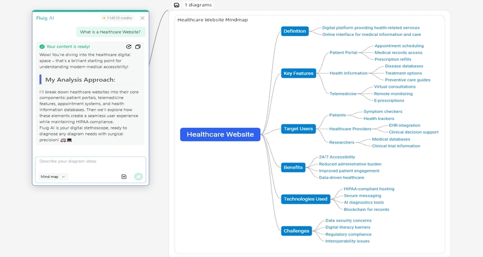Screen dimensions: 483x257
Task: Close the Fluig AI chat panel
Action: click(142, 18)
